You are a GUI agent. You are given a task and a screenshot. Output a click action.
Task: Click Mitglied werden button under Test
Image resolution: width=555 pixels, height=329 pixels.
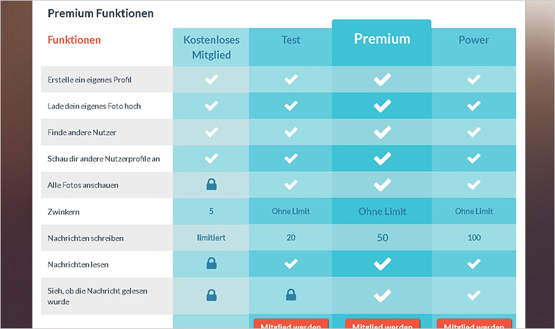[x=291, y=323]
